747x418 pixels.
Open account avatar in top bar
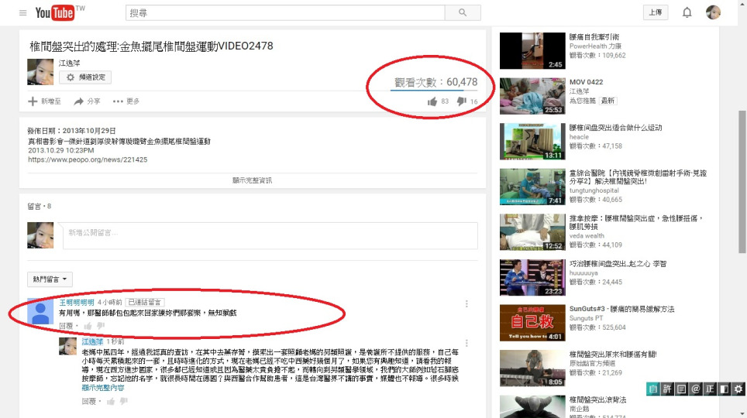(713, 12)
